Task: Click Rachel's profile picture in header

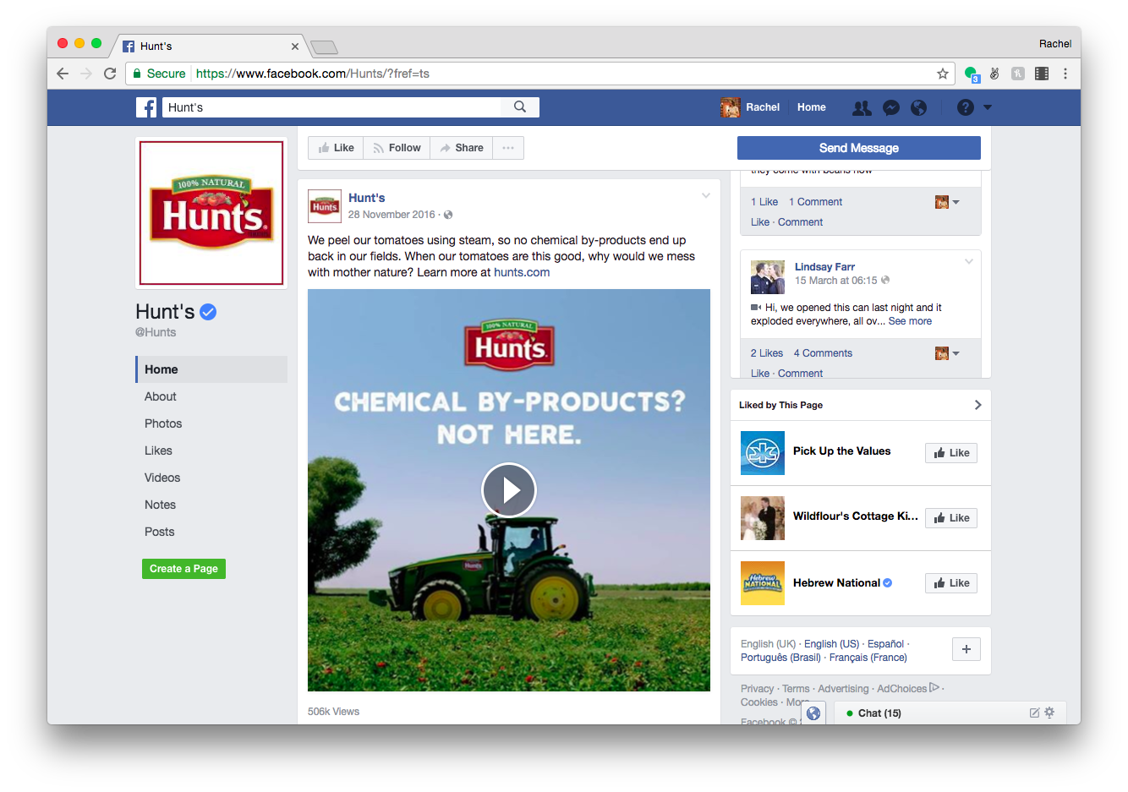Action: 730,107
